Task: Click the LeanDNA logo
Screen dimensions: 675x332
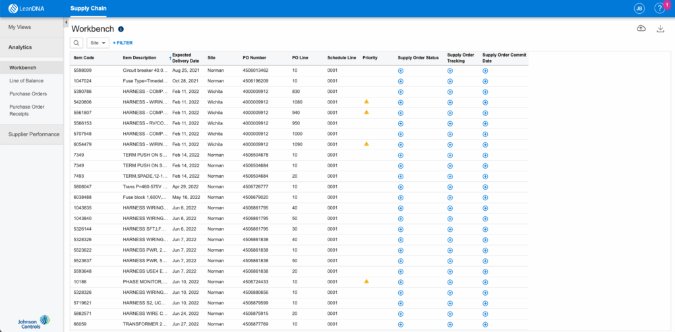Action: coord(28,9)
